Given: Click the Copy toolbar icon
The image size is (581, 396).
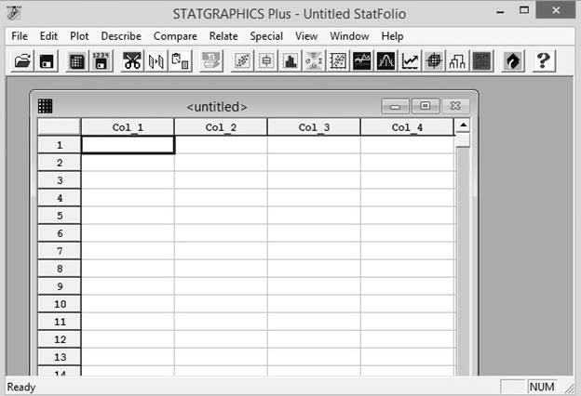Looking at the screenshot, I should tap(156, 60).
